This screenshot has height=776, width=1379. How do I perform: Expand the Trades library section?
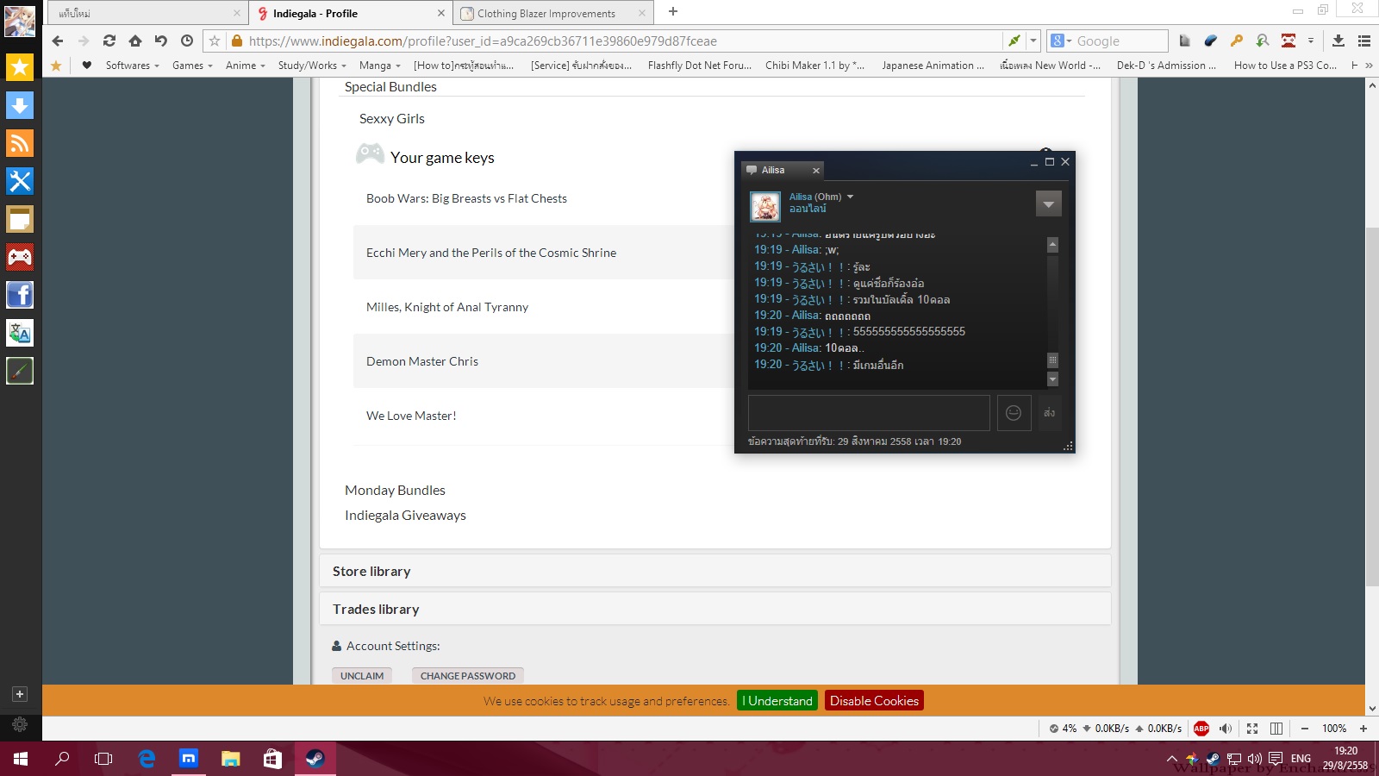coord(714,609)
